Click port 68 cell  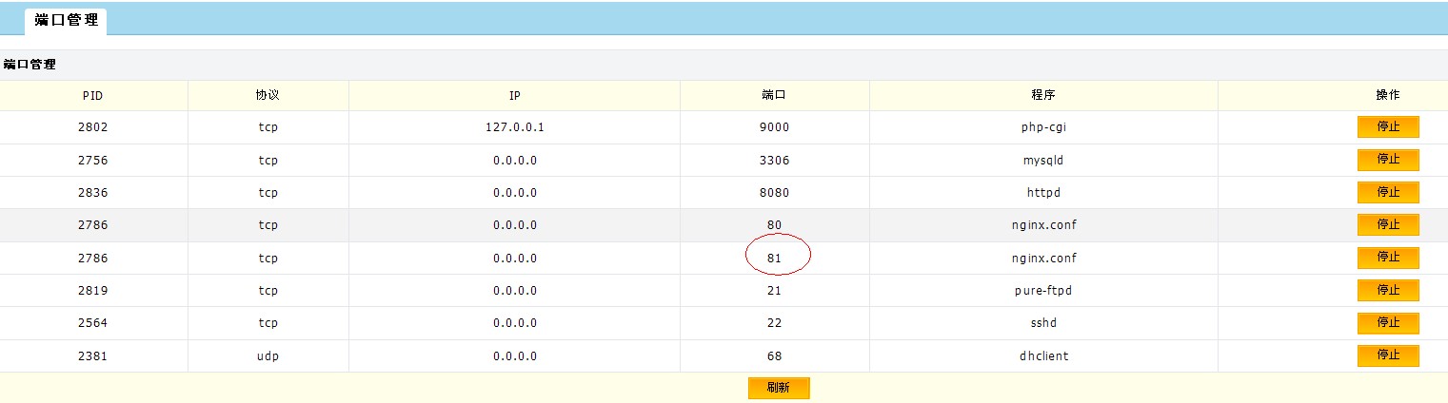click(774, 356)
